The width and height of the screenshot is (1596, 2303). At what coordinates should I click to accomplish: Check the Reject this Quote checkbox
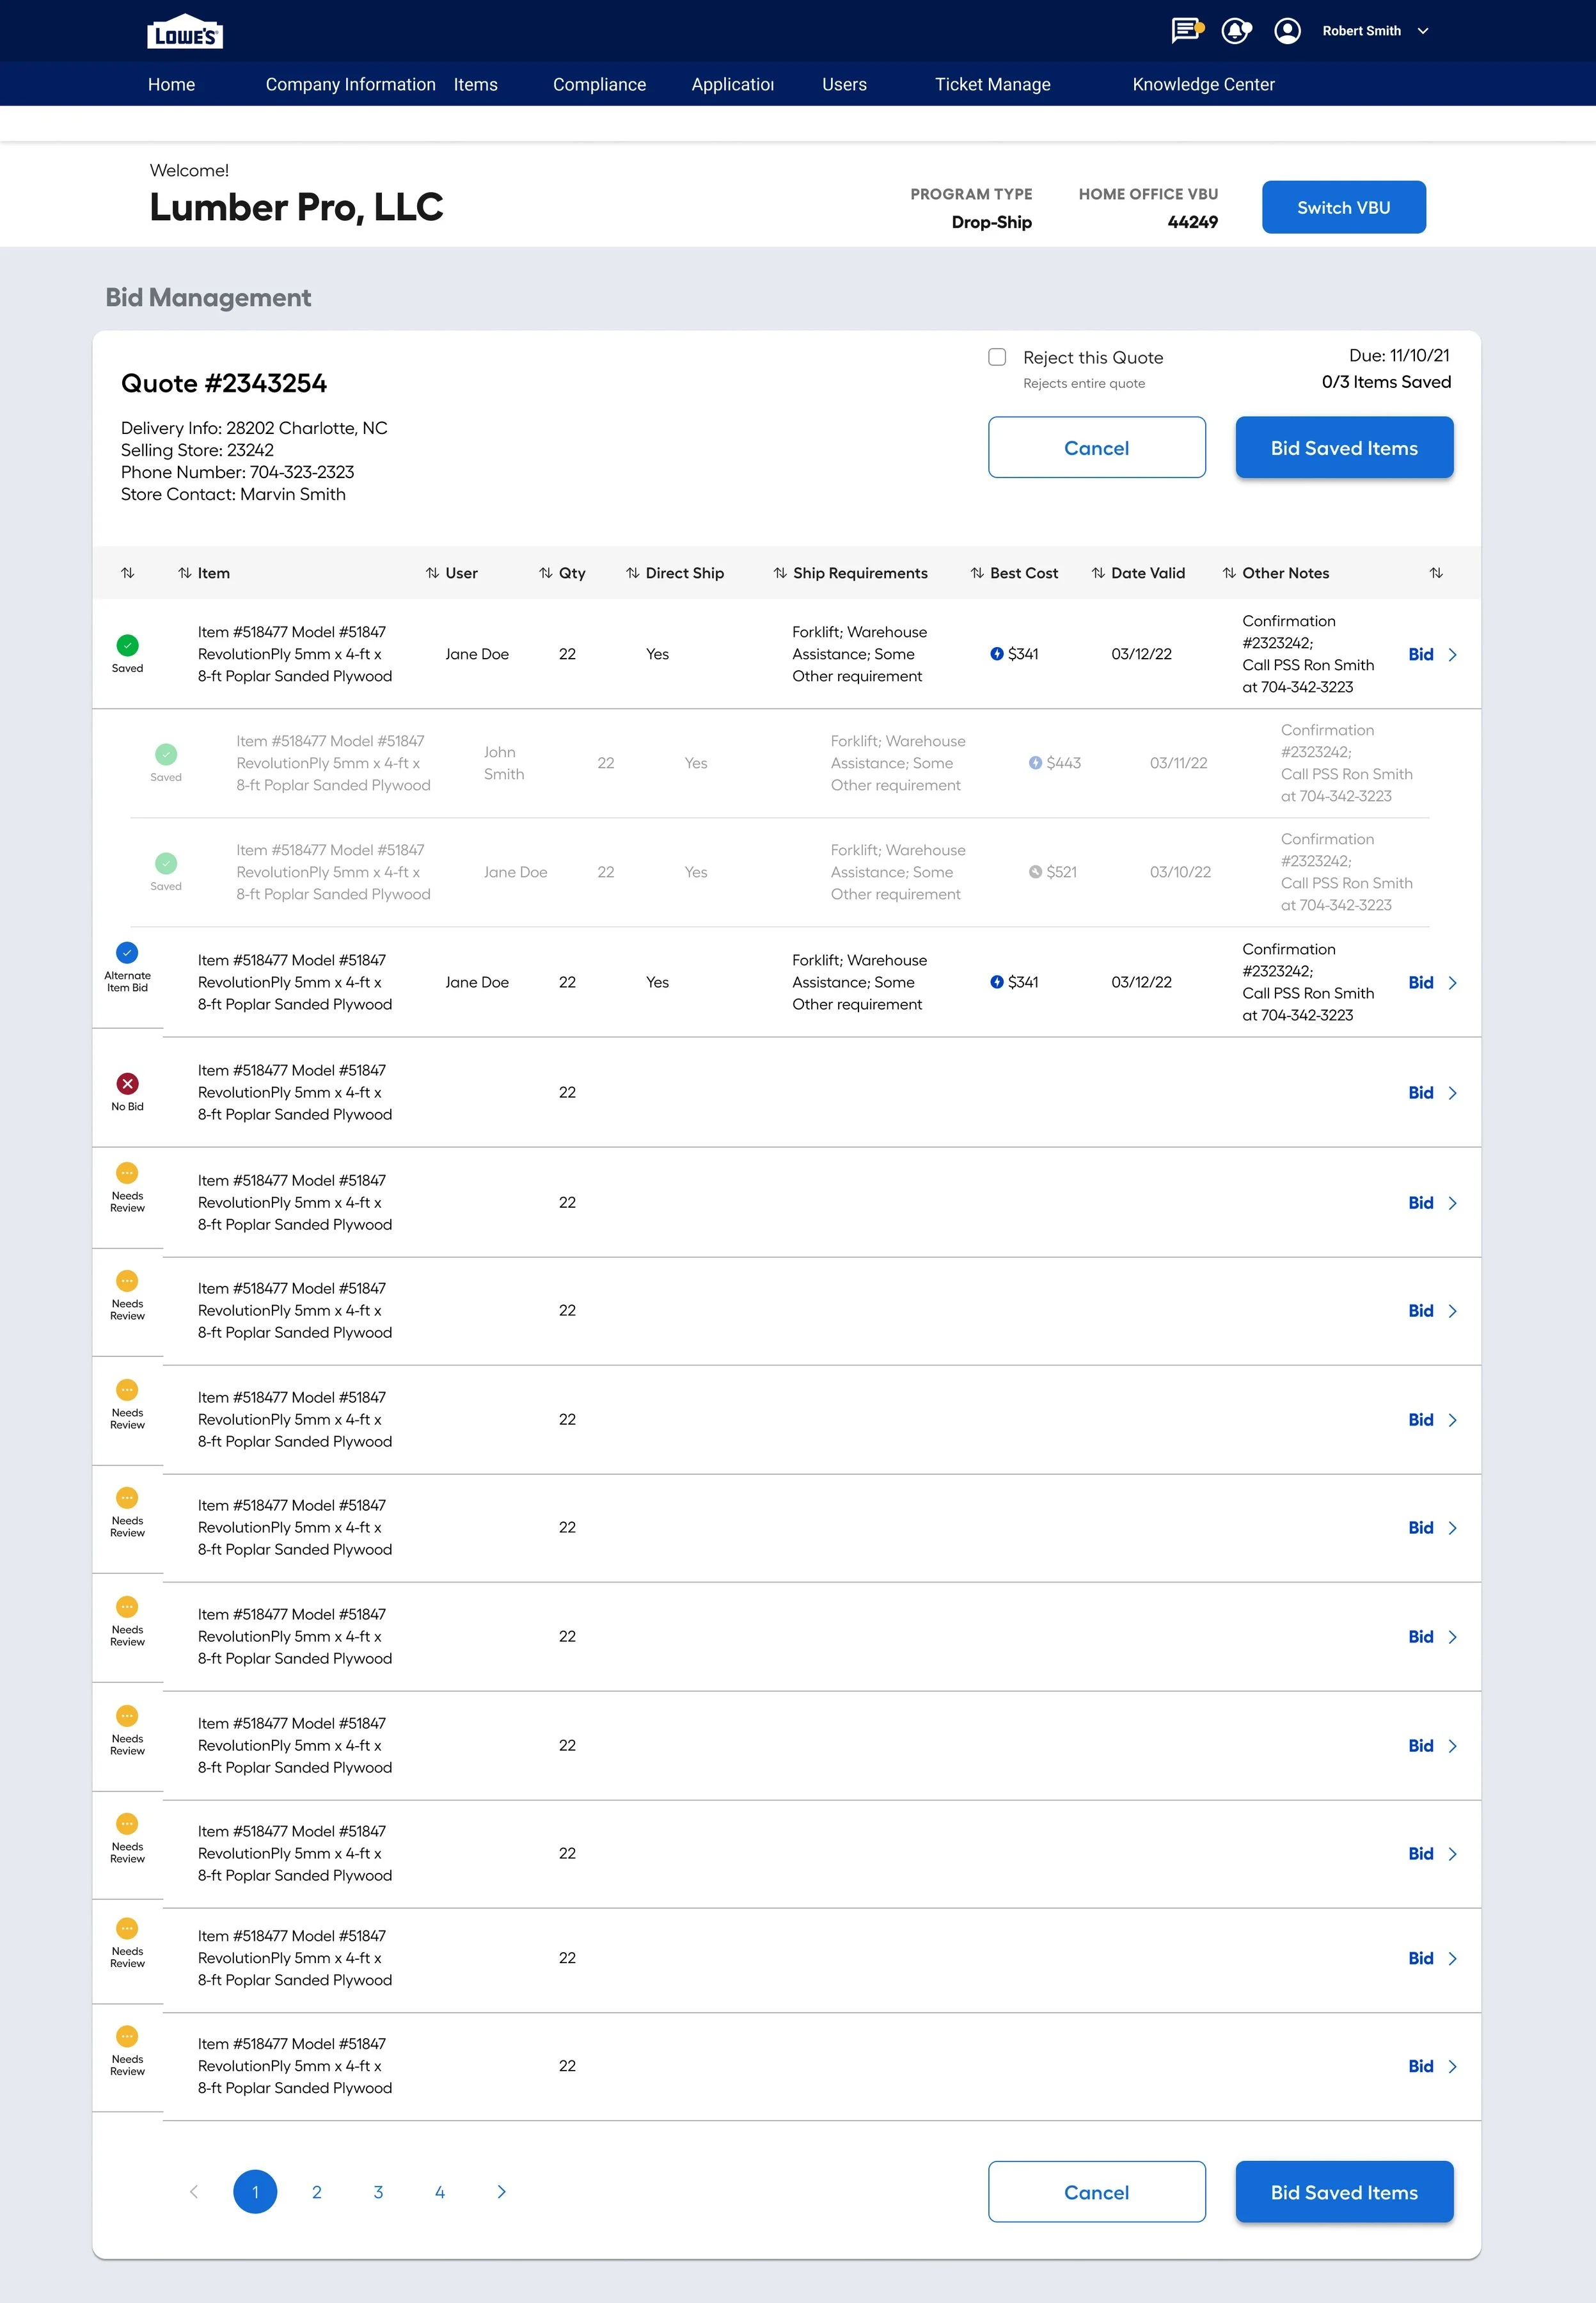(997, 357)
